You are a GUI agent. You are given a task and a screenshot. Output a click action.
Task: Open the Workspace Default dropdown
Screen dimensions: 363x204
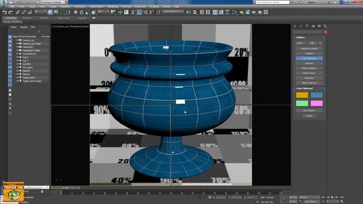(53, 2)
